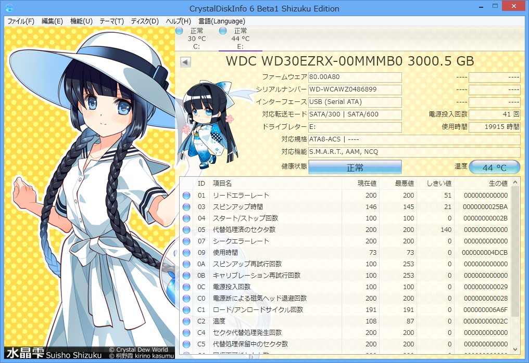The width and height of the screenshot is (529, 363).
Task: Open the テーマ(T) menu
Action: coord(111,21)
